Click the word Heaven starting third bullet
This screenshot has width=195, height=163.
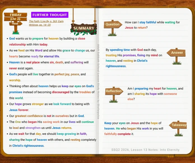pos(14,62)
